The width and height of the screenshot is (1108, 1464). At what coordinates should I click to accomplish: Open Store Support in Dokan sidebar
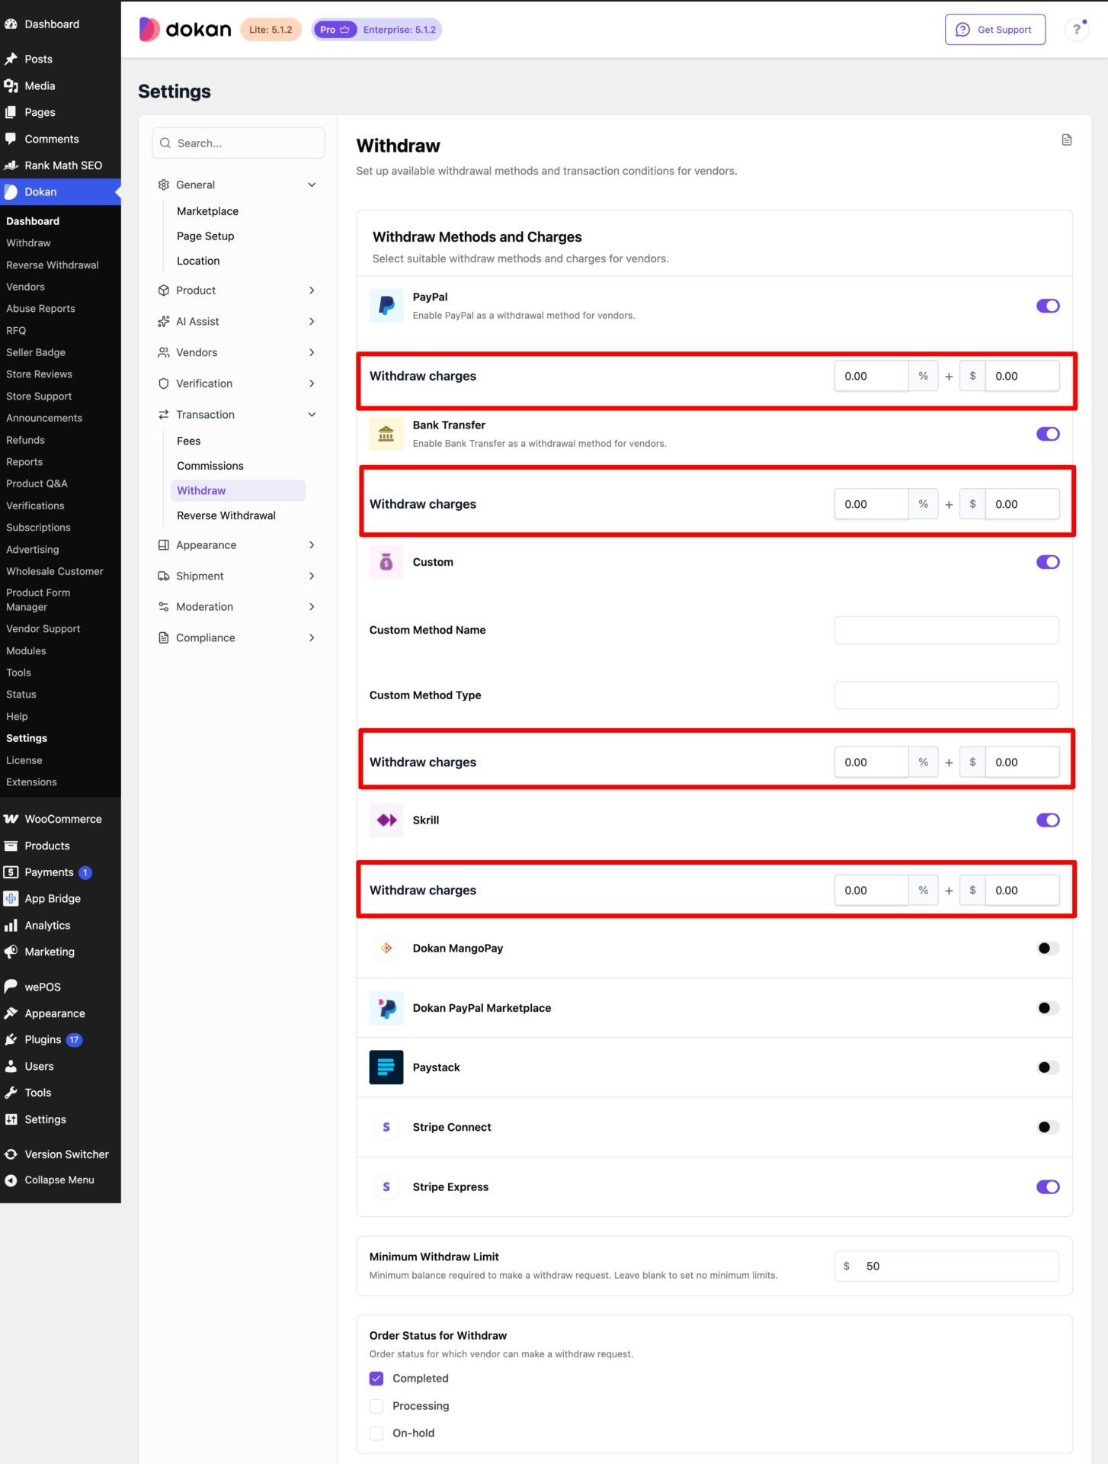click(39, 396)
